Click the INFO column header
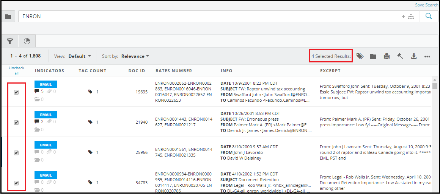Screen dimensions: 440x194 226,71
